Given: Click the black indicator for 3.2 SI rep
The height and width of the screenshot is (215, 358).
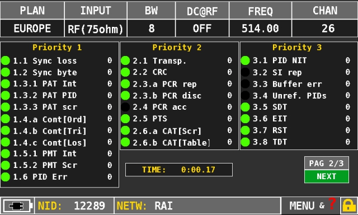Looking at the screenshot, I should (x=246, y=72).
